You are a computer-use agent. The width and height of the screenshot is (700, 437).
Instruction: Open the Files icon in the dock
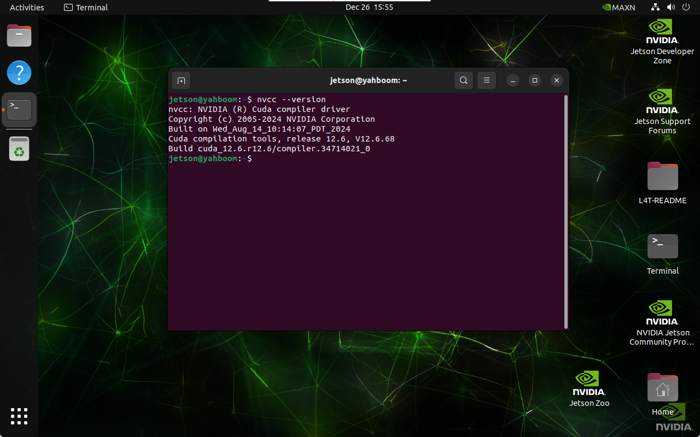coord(19,35)
